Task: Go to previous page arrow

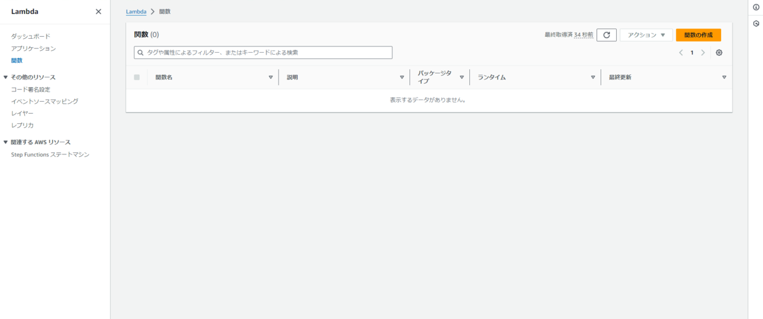Action: click(x=681, y=53)
